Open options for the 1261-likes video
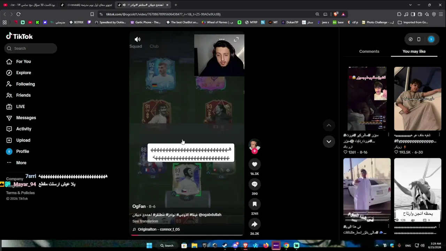This screenshot has width=446, height=251. tap(389, 135)
